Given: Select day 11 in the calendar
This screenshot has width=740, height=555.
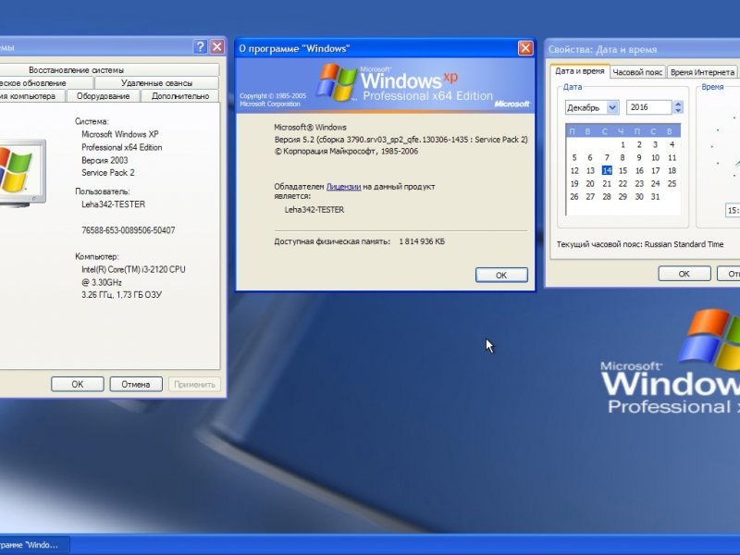Looking at the screenshot, I should (x=672, y=157).
